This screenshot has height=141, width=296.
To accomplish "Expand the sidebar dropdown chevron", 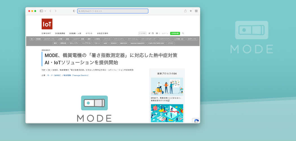I will click(x=45, y=11).
